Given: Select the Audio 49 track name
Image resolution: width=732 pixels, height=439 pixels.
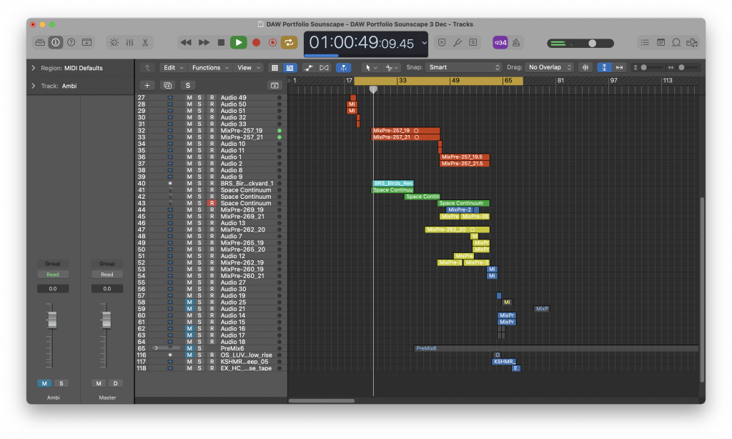Looking at the screenshot, I should [x=234, y=98].
